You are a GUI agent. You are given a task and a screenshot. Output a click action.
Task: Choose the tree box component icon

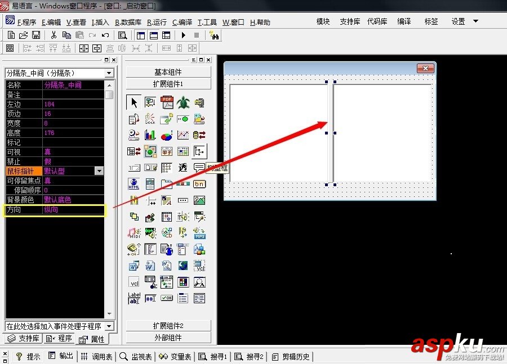[199, 151]
